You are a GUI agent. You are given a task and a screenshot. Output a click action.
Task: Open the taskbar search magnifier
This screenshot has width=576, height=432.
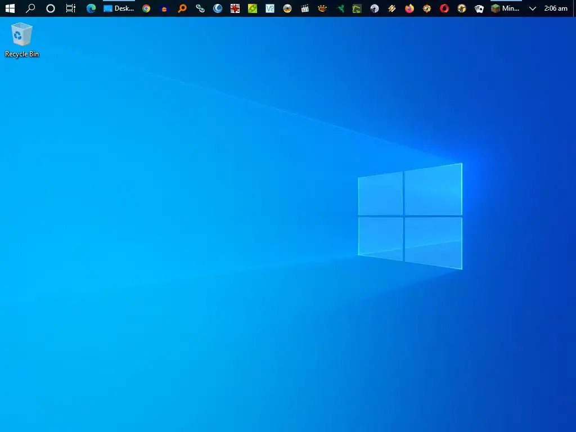pyautogui.click(x=30, y=8)
